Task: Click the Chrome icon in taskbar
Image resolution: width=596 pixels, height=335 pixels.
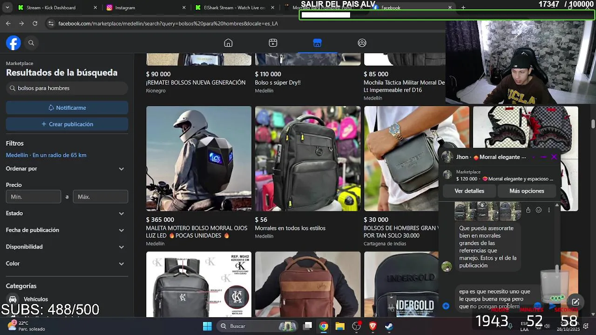Action: tap(324, 326)
